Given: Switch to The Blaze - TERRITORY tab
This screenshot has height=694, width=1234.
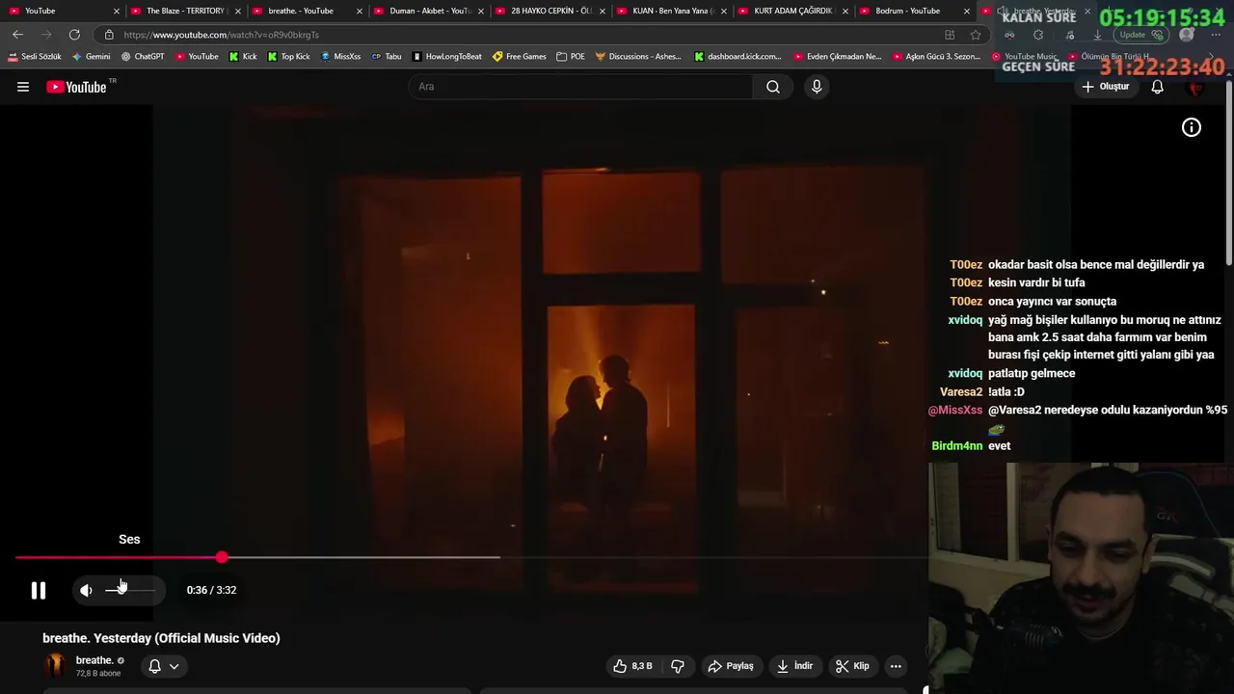Looking at the screenshot, I should click(183, 11).
